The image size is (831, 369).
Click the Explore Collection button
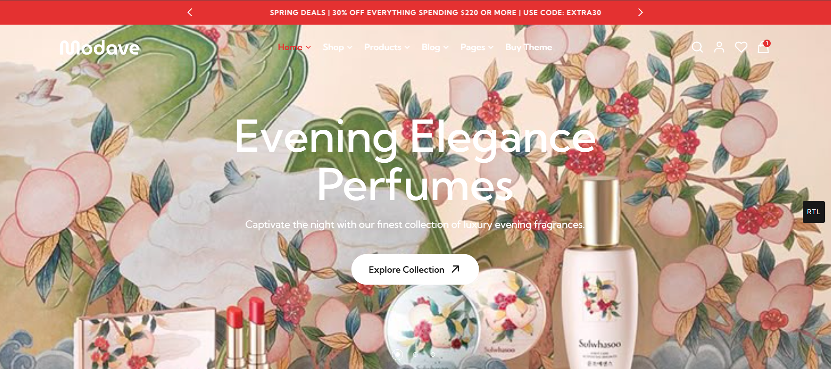(x=415, y=269)
